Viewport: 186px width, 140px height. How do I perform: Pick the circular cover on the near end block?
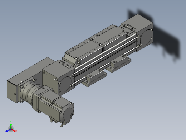tap(65, 84)
